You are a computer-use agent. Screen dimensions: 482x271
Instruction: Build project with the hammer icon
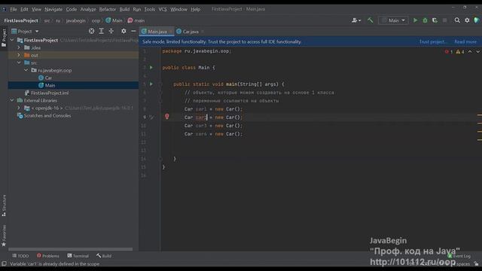tap(370, 20)
